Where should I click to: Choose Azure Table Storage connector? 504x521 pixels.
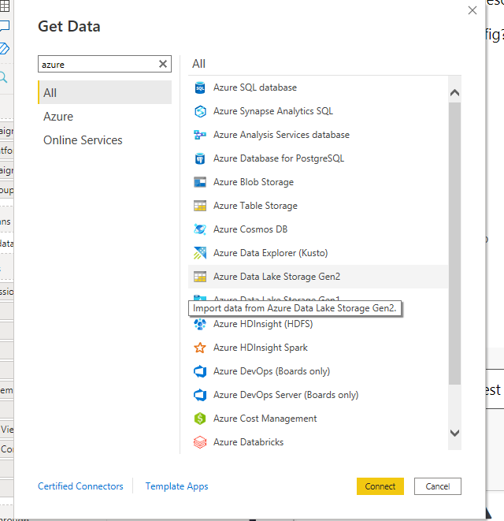(318, 206)
